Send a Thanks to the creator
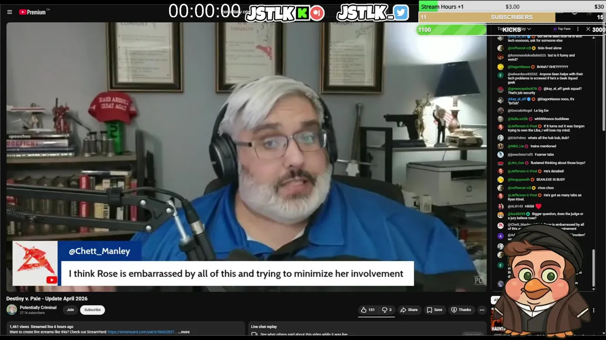 coord(461,310)
